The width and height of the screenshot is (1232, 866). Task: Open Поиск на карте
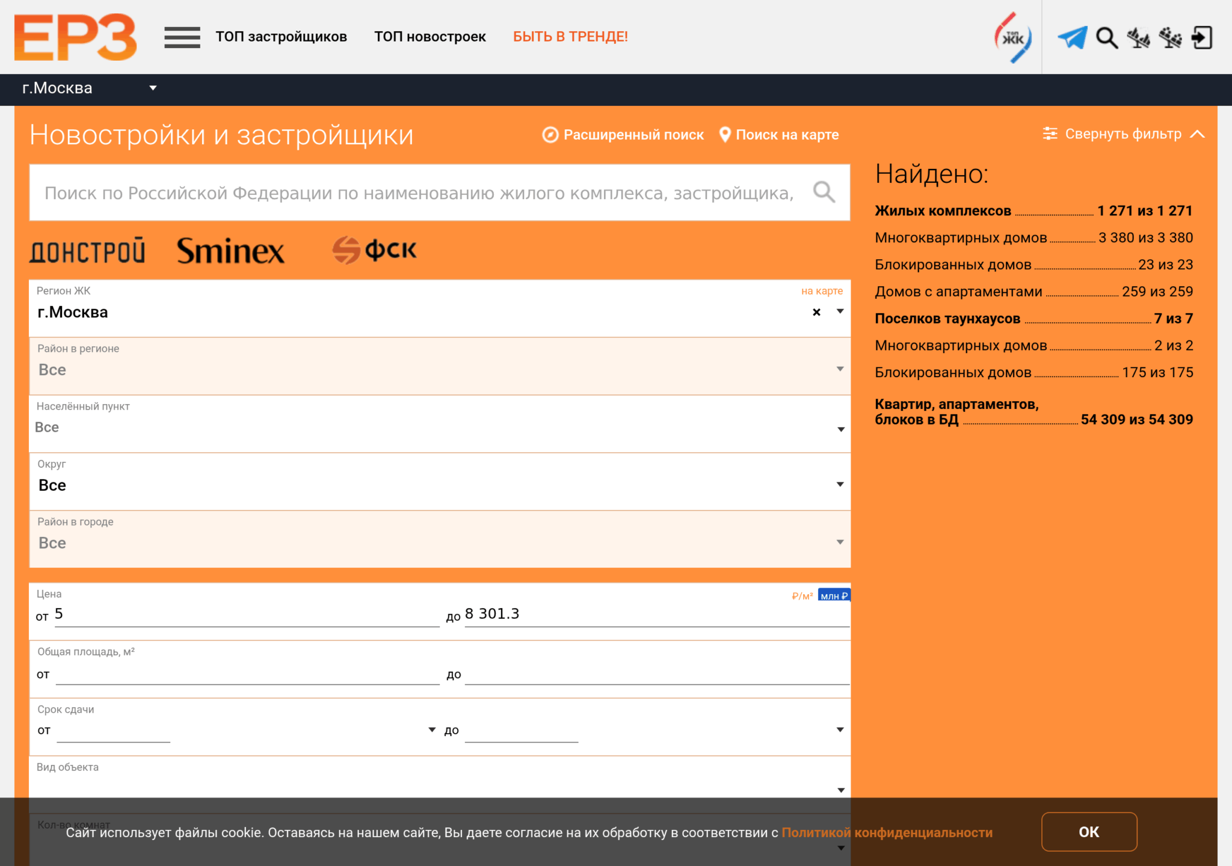779,135
